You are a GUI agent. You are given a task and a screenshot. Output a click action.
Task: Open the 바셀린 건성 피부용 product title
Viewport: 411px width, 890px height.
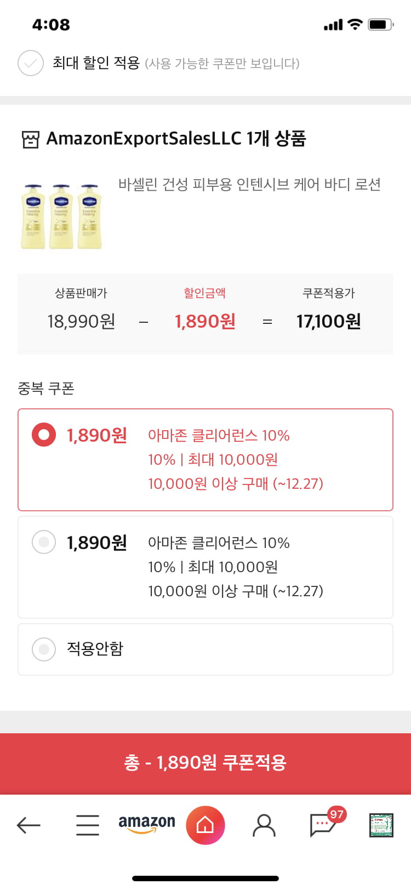pos(249,185)
